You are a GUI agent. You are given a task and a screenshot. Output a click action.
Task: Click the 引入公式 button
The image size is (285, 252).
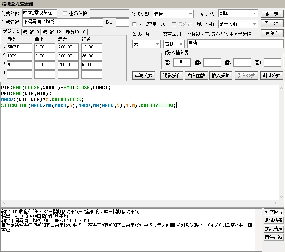pos(246,75)
